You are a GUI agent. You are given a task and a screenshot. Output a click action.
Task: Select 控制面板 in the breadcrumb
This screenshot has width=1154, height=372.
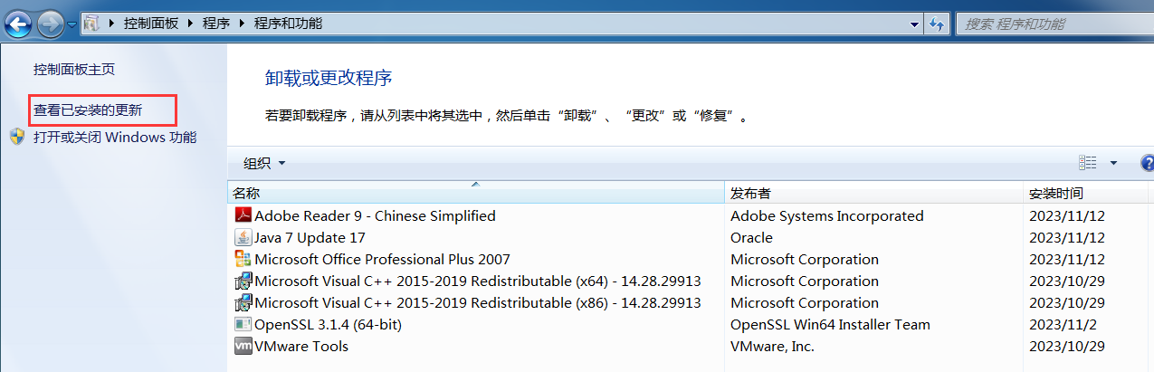[152, 24]
